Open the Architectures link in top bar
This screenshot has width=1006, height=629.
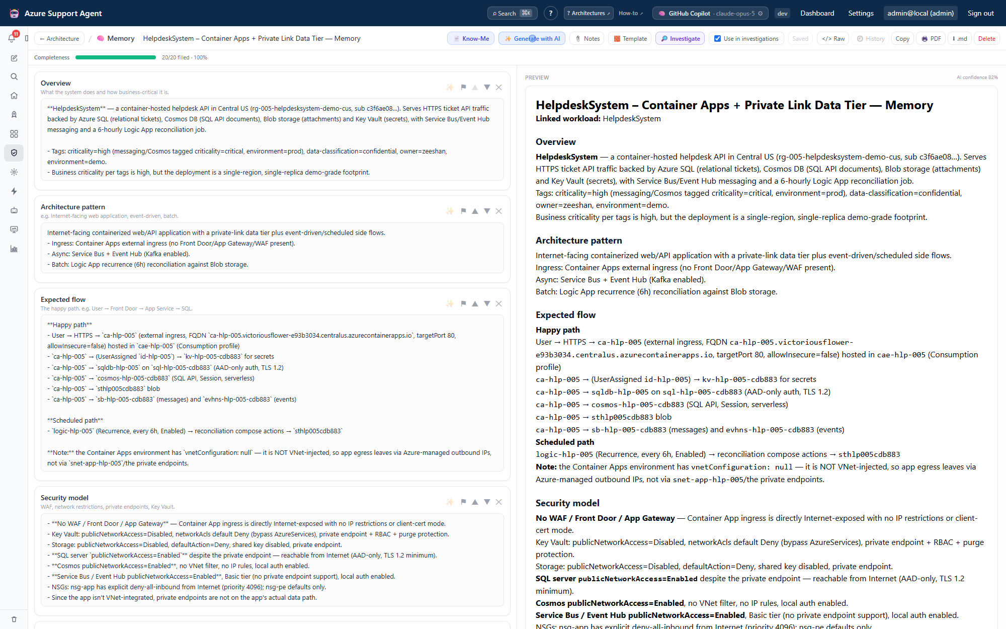pos(589,14)
